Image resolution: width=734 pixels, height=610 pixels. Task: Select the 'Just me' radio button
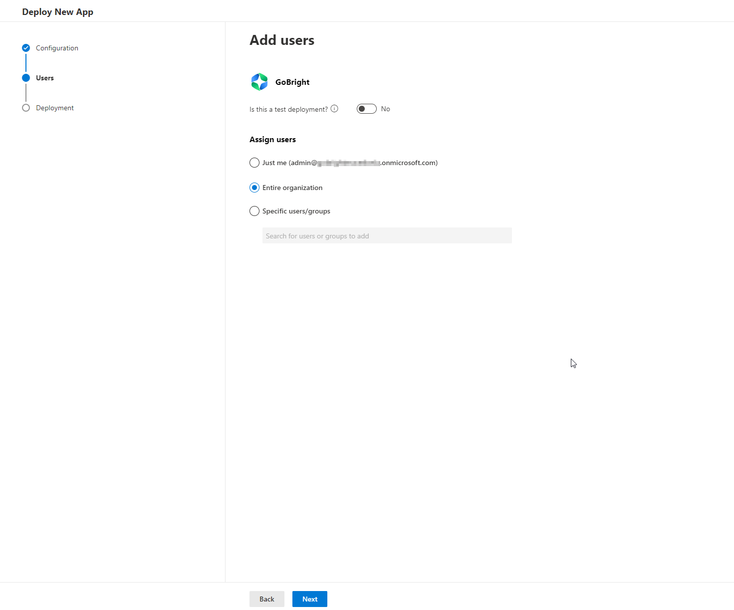pyautogui.click(x=254, y=163)
